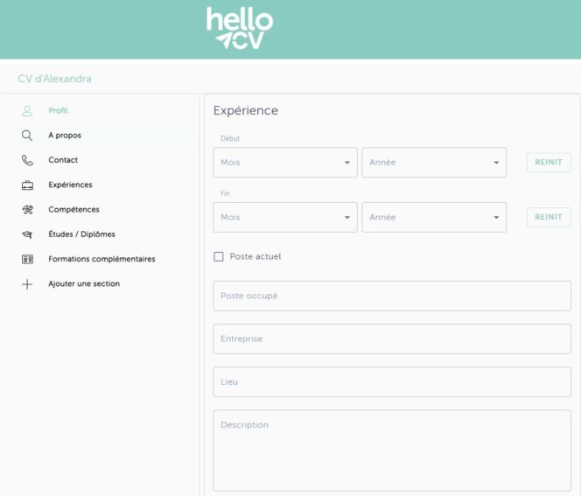Focus the Poste occupé input field

392,296
